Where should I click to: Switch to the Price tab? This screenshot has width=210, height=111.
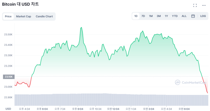[8, 16]
